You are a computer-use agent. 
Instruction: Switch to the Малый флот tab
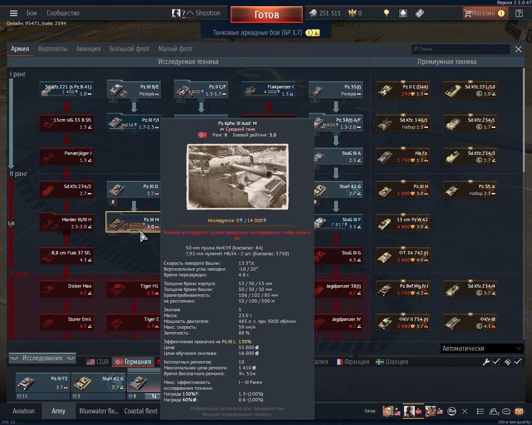[175, 49]
